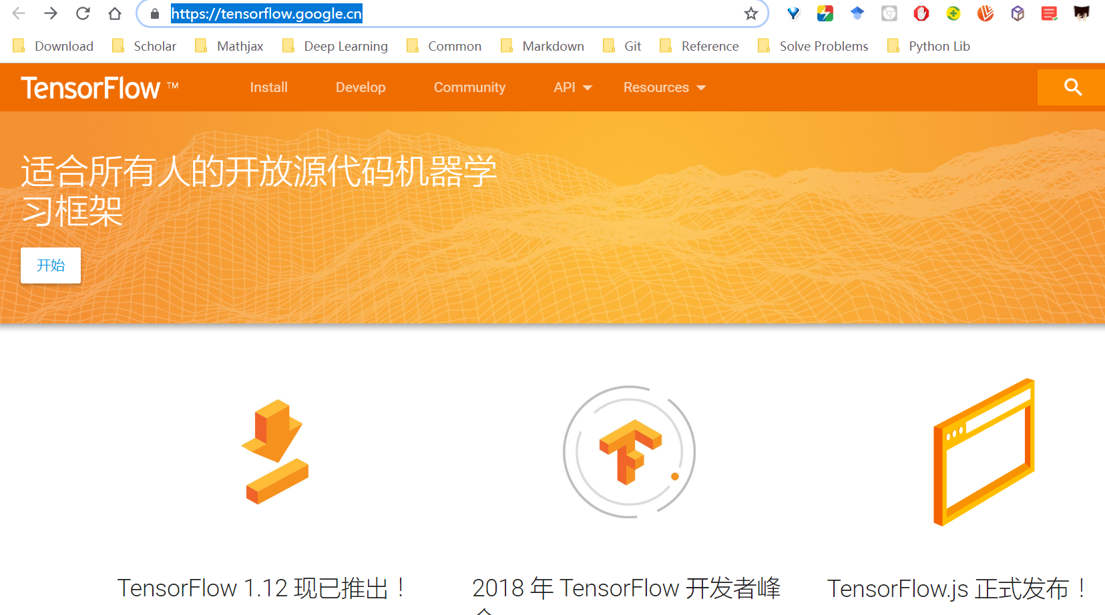Viewport: 1105px width, 615px height.
Task: Open the Scholar bookmarks folder
Action: pyautogui.click(x=144, y=46)
